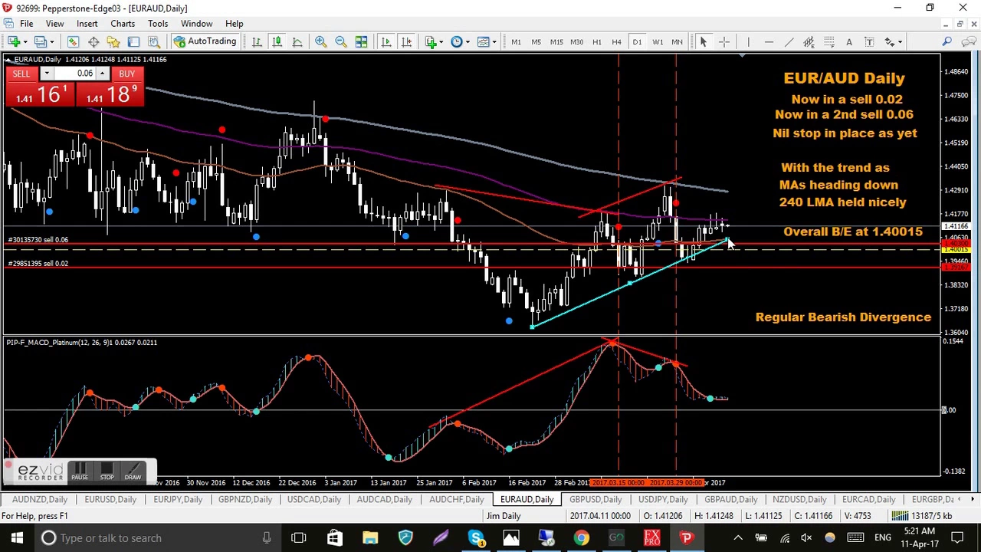Screen dimensions: 981x552
Task: Open the Strategy Tester icon
Action: pyautogui.click(x=154, y=41)
